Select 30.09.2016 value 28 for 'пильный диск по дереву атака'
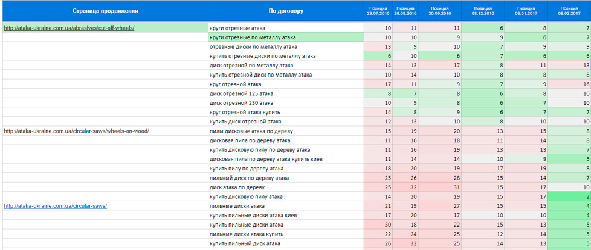Image resolution: width=591 pixels, height=250 pixels. point(439,178)
